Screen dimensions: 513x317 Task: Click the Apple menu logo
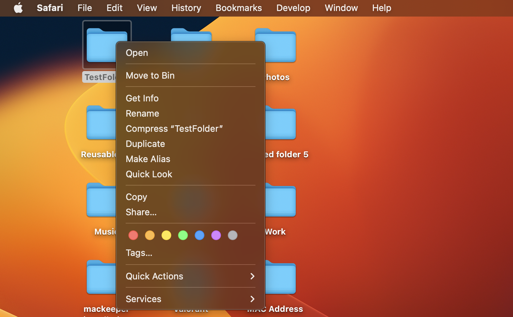pos(18,8)
